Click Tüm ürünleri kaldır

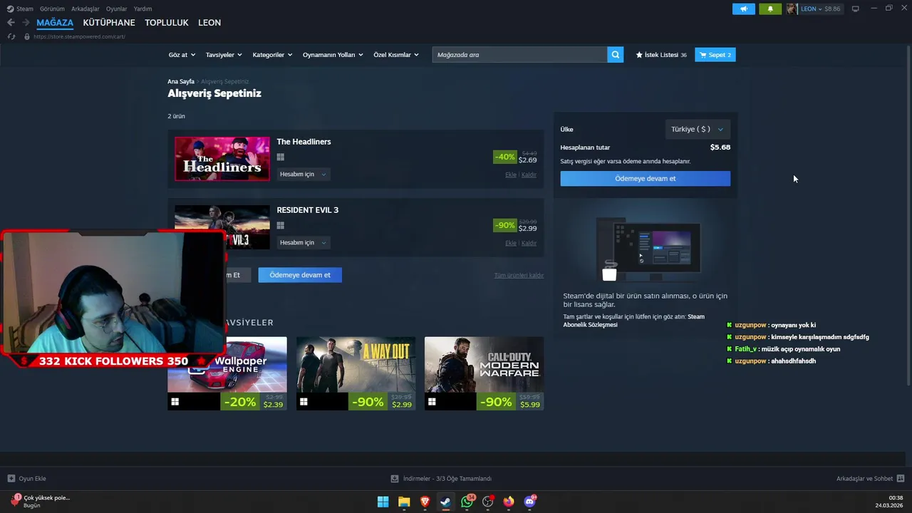(x=519, y=276)
